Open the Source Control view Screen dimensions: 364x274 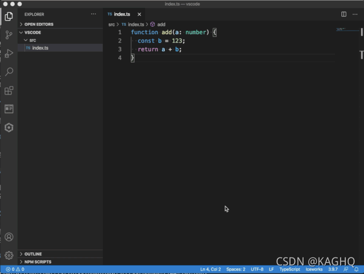point(9,35)
